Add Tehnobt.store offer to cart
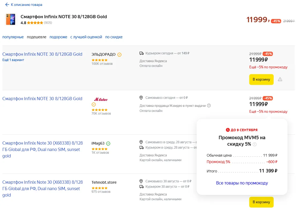 click(261, 202)
